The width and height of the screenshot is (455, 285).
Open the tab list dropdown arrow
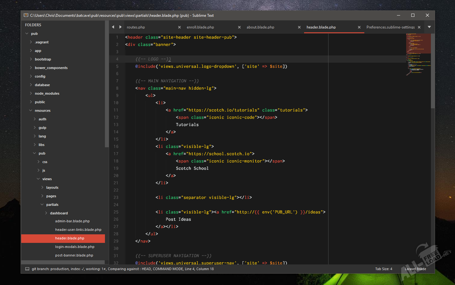(x=429, y=27)
